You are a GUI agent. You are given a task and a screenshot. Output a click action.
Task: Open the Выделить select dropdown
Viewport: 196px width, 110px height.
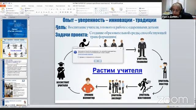point(143,13)
